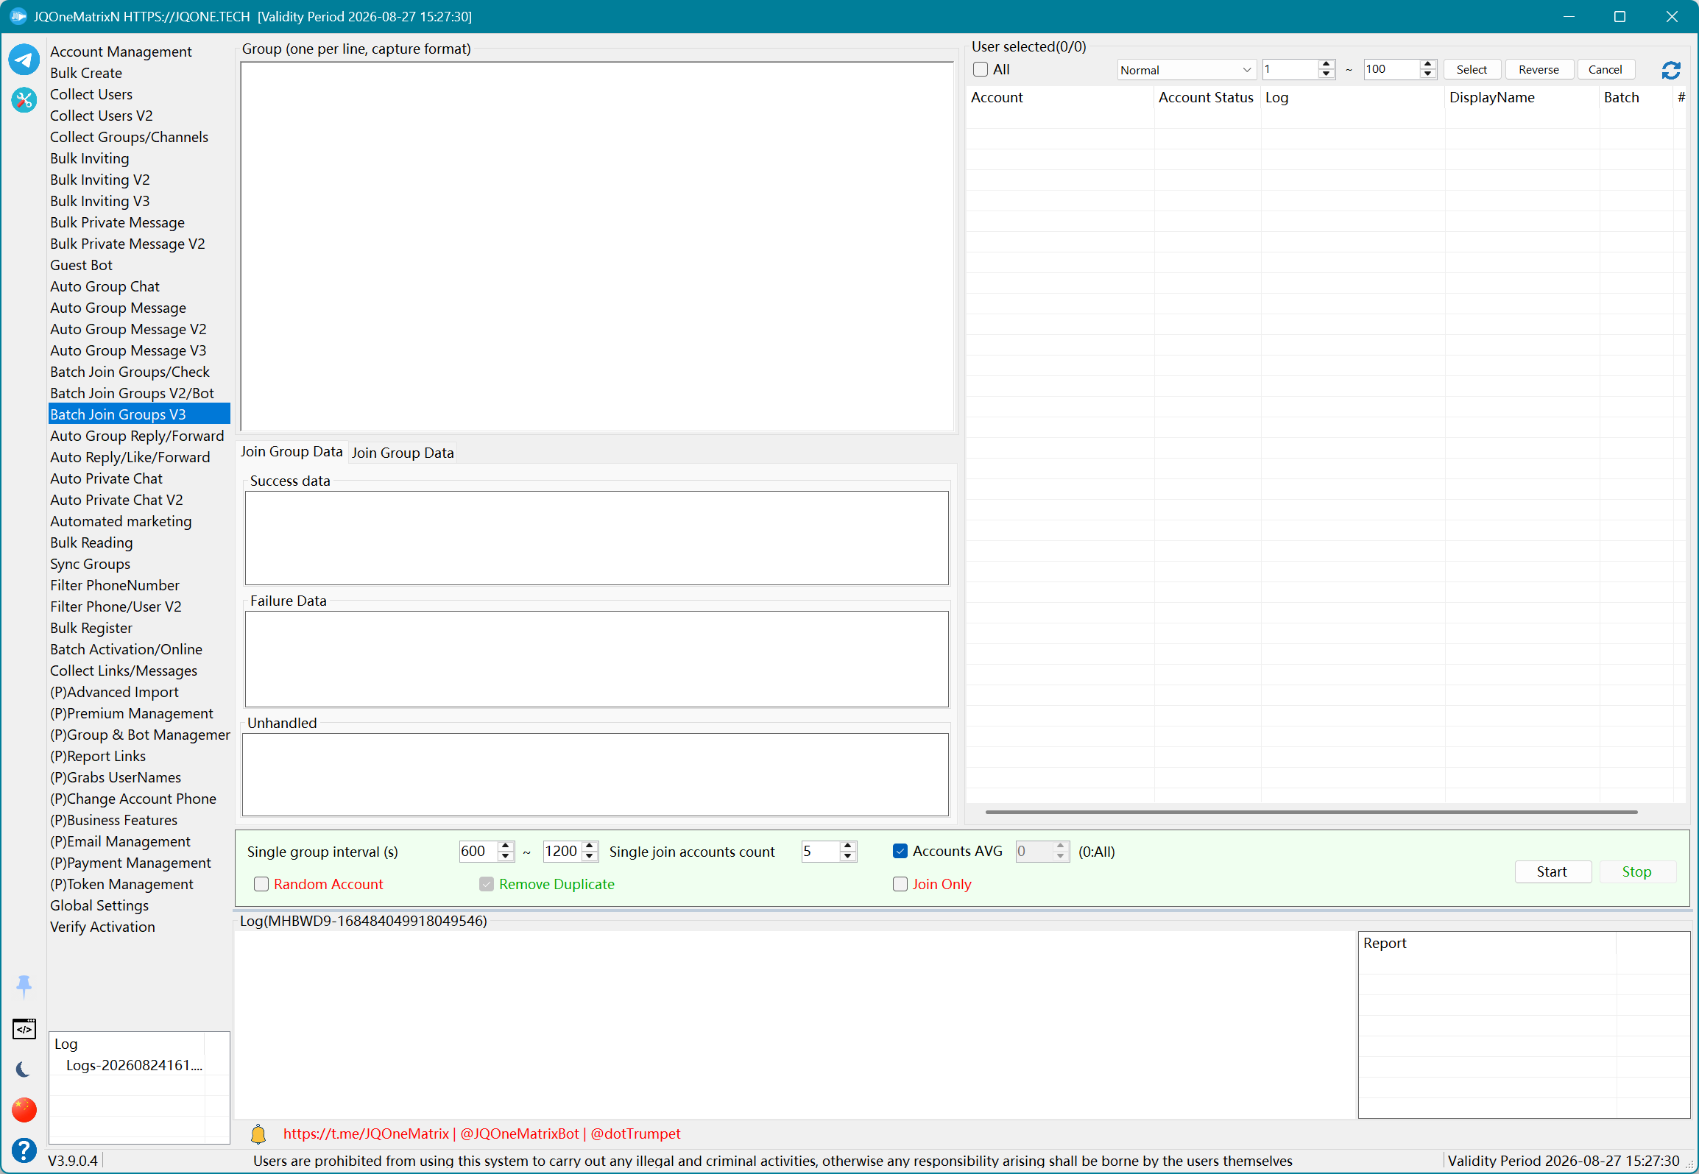Click the notification bell icon
Screen dimensions: 1699x1174
click(258, 1134)
